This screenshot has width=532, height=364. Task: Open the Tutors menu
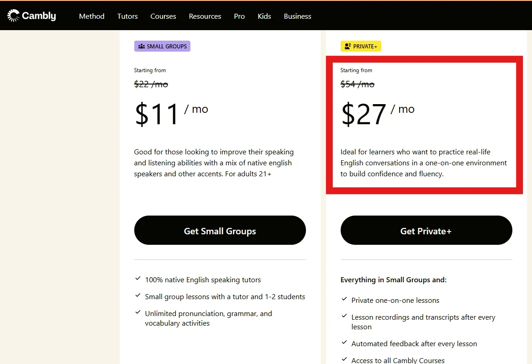127,16
